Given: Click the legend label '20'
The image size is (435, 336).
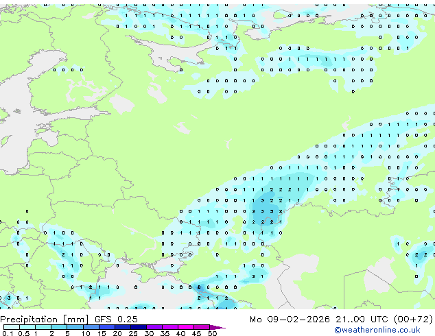Looking at the screenshot, I should tap(117, 333).
